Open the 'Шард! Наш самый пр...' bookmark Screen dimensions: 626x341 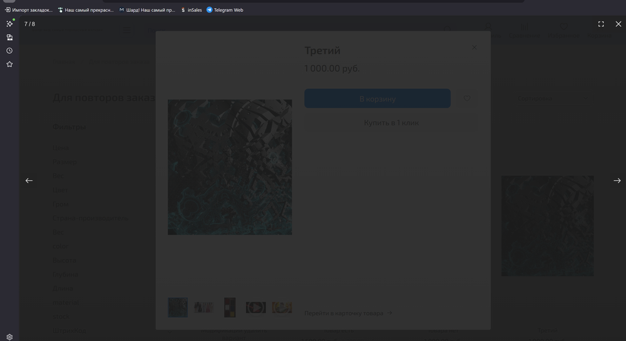[147, 10]
